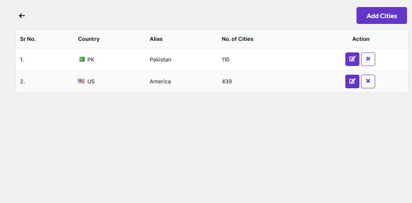Click the Alias column header

tap(156, 39)
